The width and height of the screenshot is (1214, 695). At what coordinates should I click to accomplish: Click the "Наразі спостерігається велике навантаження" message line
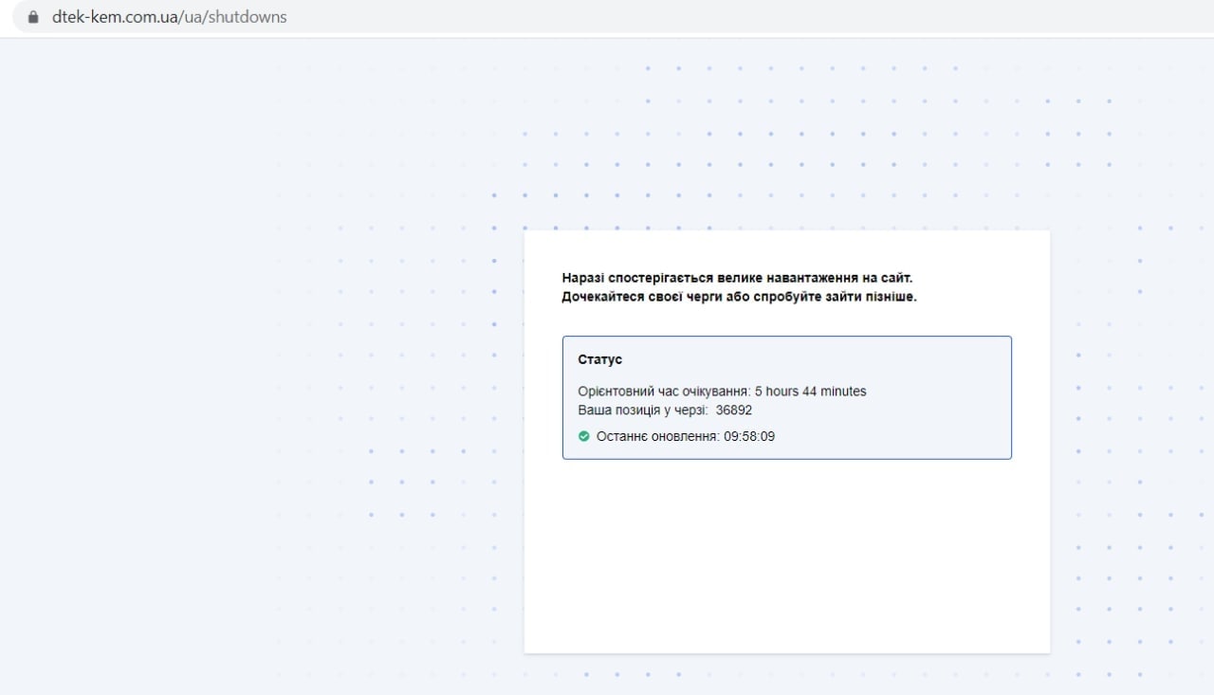pos(737,278)
